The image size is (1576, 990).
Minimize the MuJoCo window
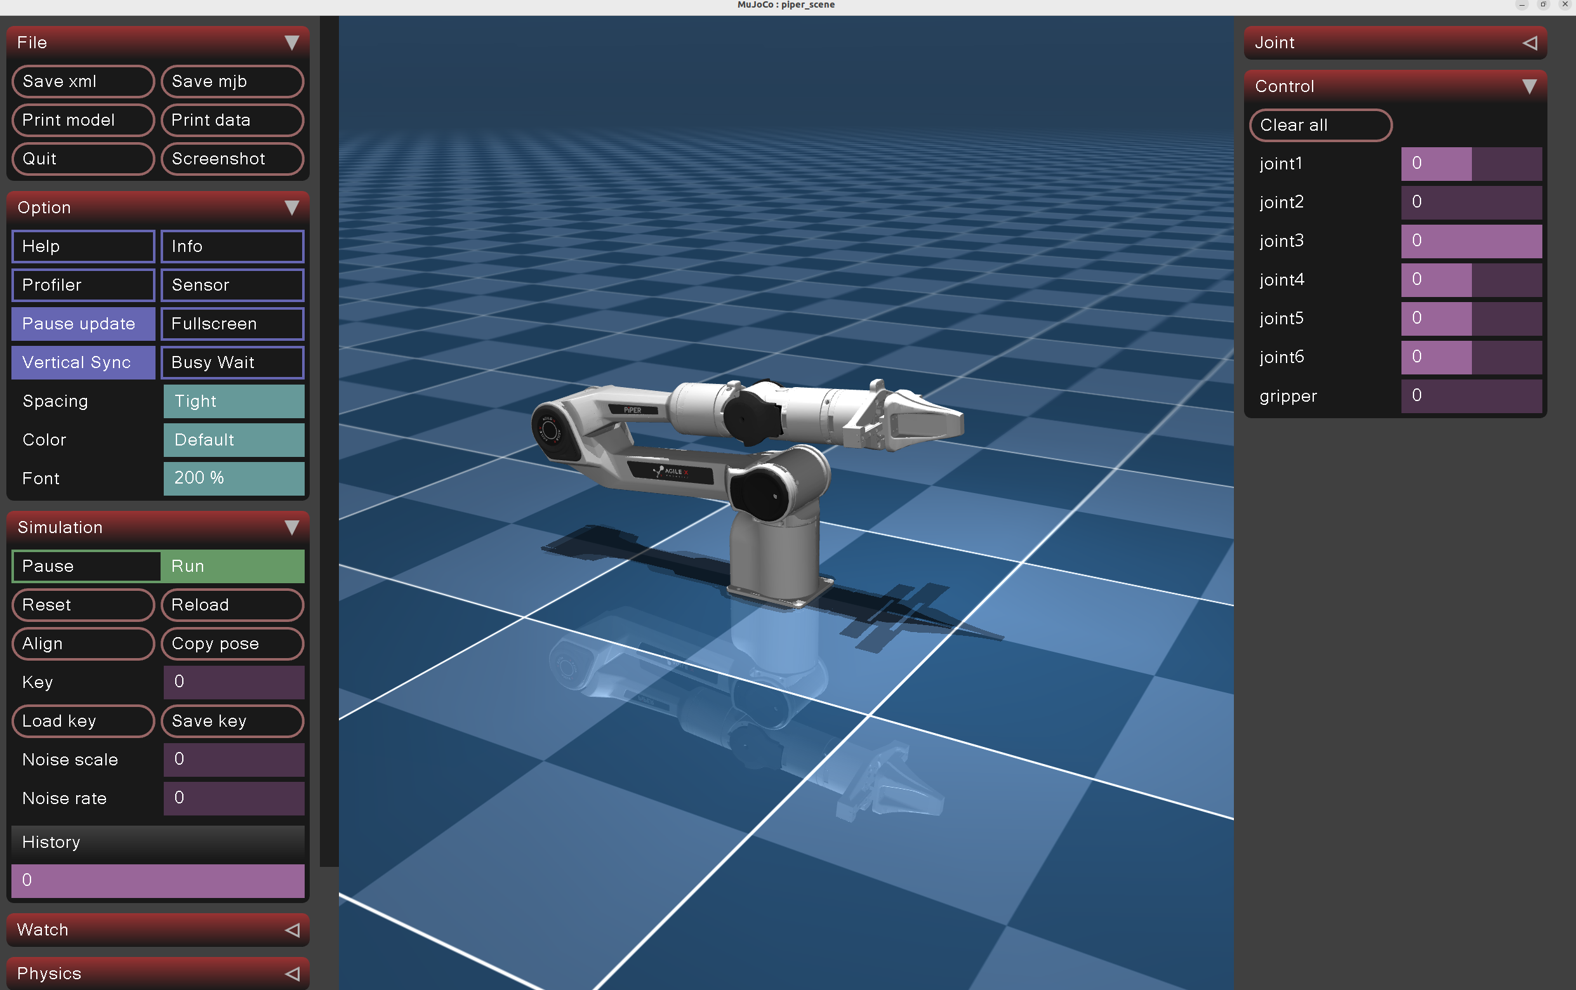coord(1521,4)
